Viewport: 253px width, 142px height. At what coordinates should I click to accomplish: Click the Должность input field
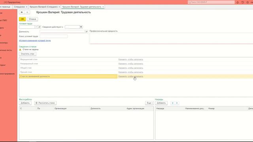pyautogui.click(x=62, y=32)
